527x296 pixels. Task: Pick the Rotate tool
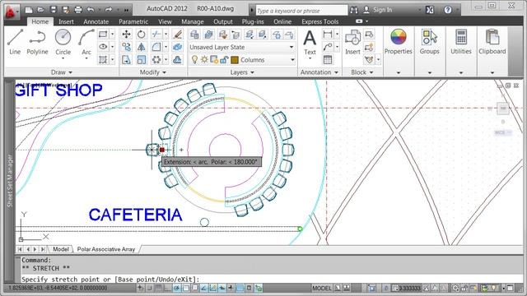pos(141,35)
